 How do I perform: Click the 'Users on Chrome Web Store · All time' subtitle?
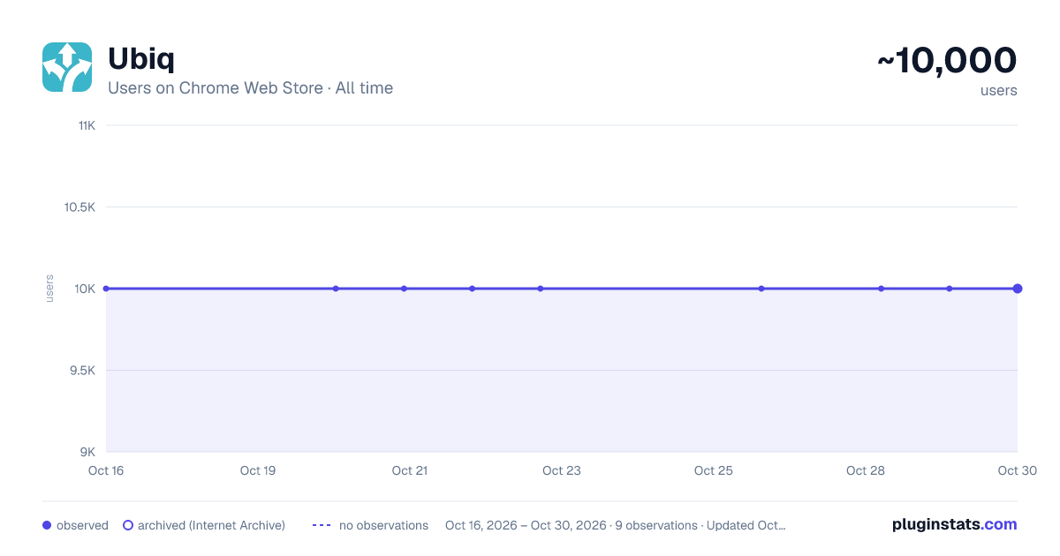coord(250,88)
